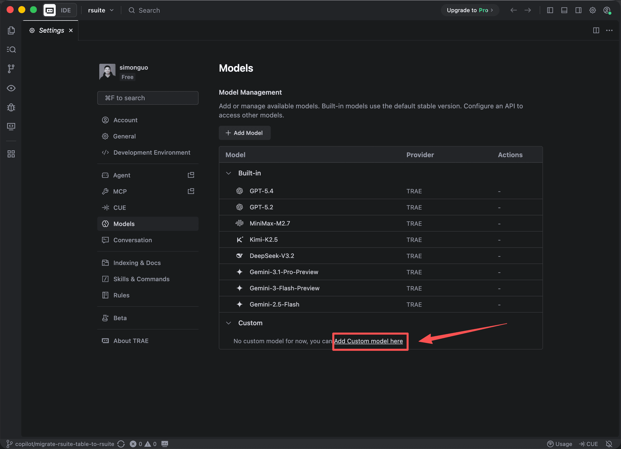Toggle the right sidebar layout icon
The image size is (621, 449).
[x=578, y=10]
